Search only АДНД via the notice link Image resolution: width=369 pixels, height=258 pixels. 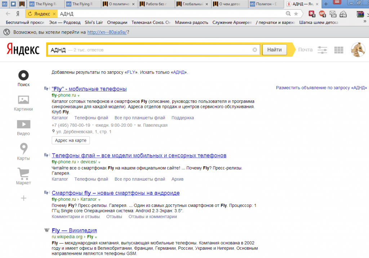[179, 72]
